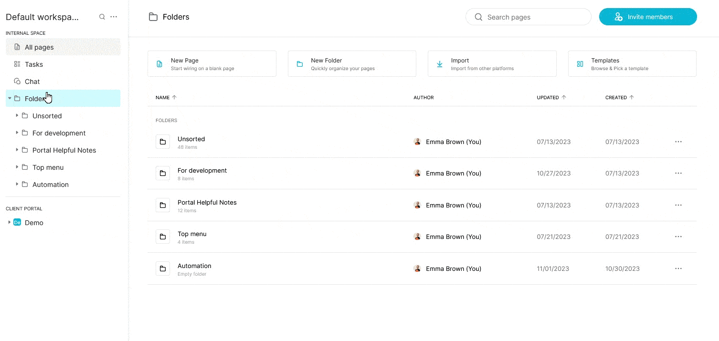Click the 10/30/2023 created date
The width and height of the screenshot is (719, 341).
623,269
